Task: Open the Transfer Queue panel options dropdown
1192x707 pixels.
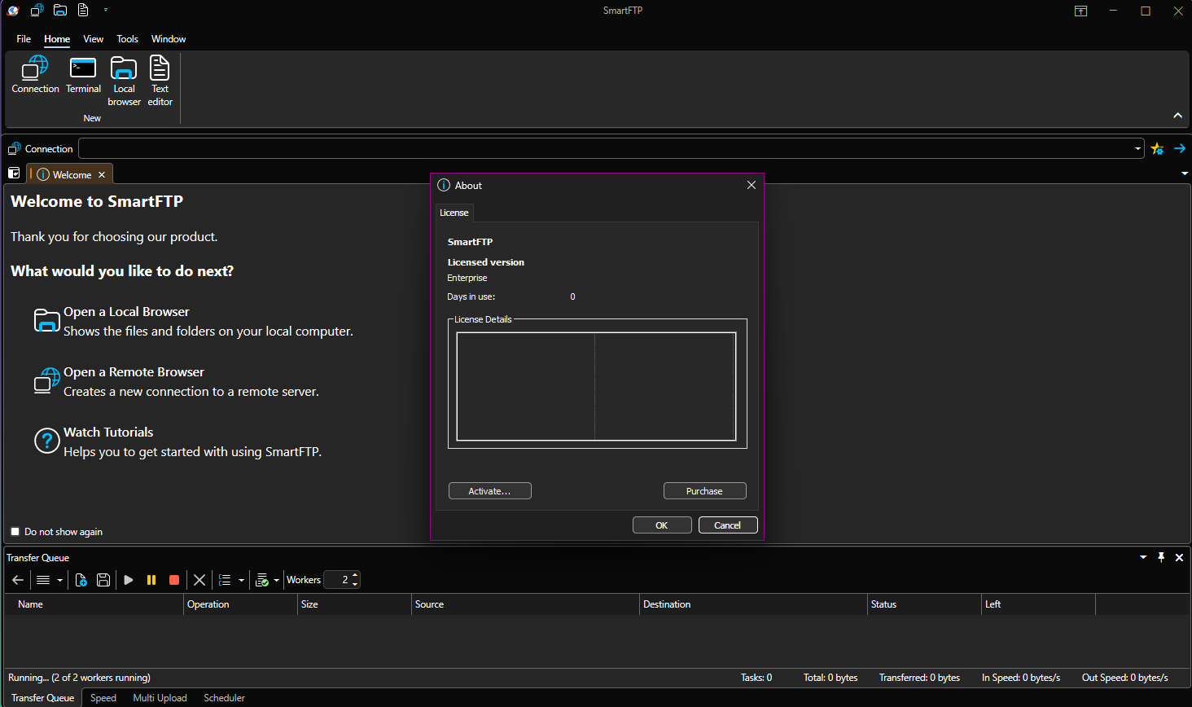Action: [x=1143, y=557]
